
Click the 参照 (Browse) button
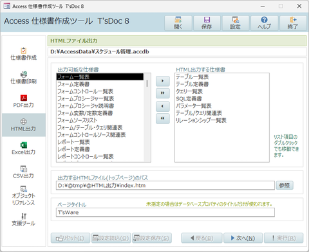(285, 185)
